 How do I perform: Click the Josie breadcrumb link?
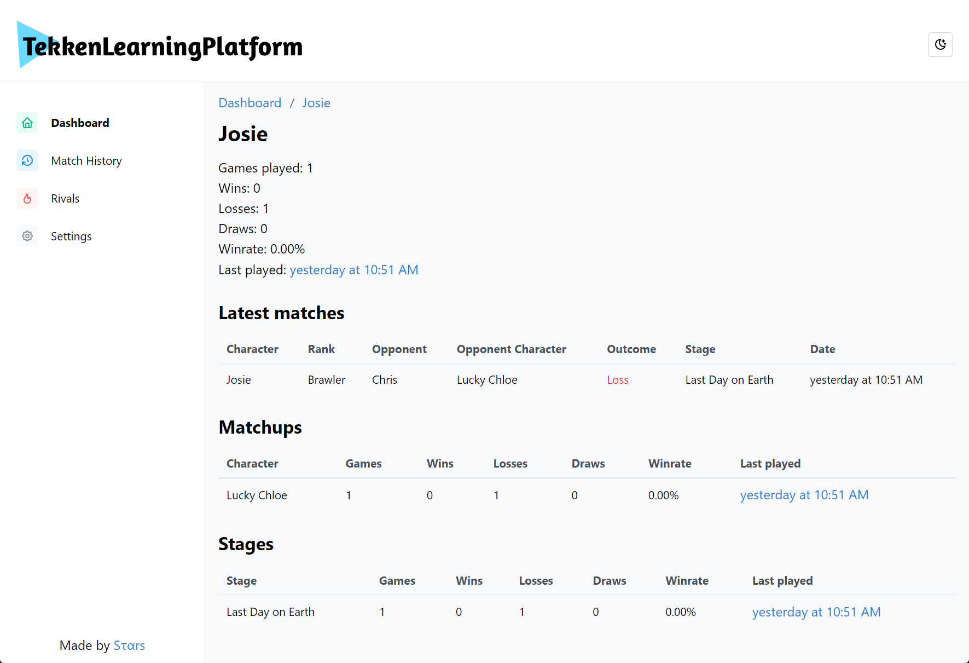tap(316, 103)
